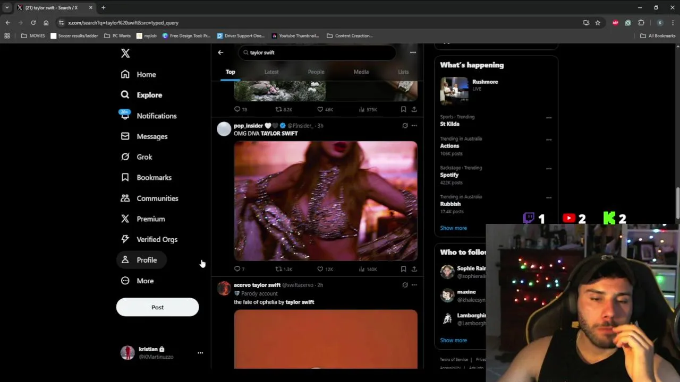Repost the post with 8.2K reposts

tap(284, 109)
